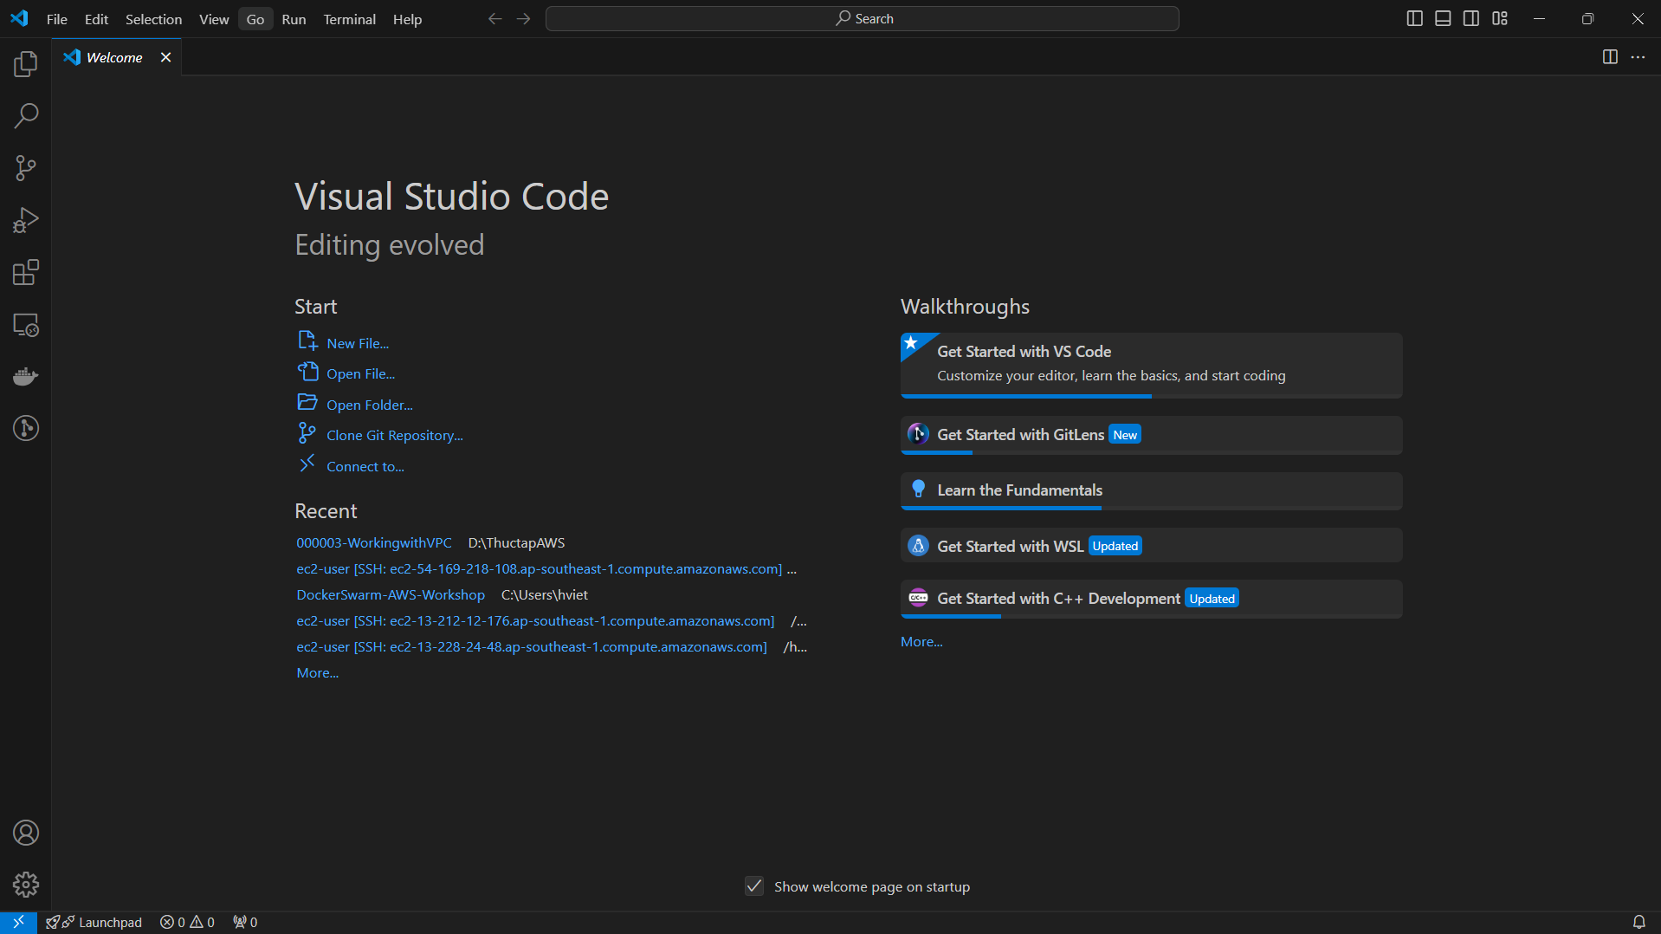
Task: Click the remote window indicator in status bar
Action: (18, 922)
